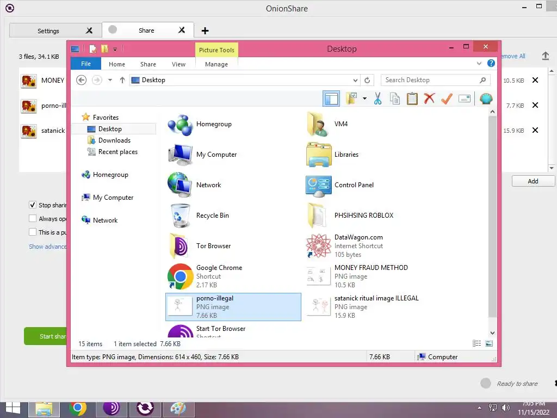Switch to the Settings tab in OnionShare
This screenshot has width=557, height=418.
(x=48, y=31)
